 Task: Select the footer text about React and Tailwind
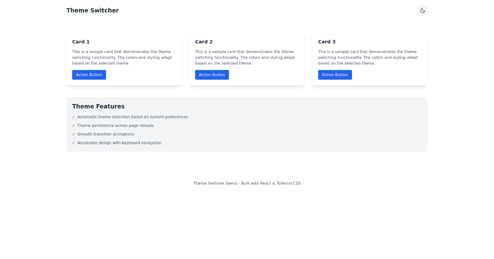[x=247, y=183]
